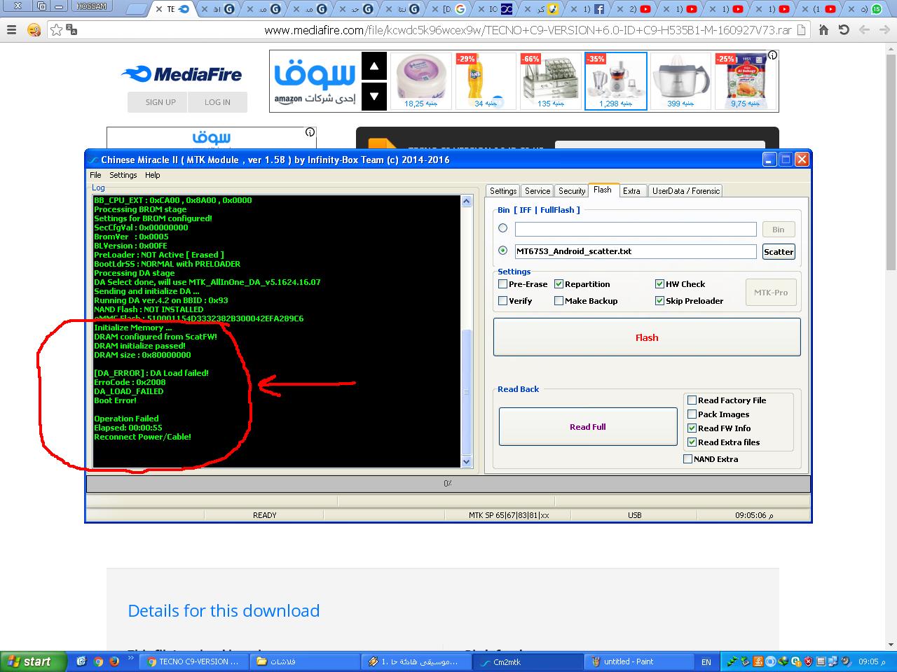Switch to the Security tab
Screen dimensions: 897x672
(x=572, y=191)
